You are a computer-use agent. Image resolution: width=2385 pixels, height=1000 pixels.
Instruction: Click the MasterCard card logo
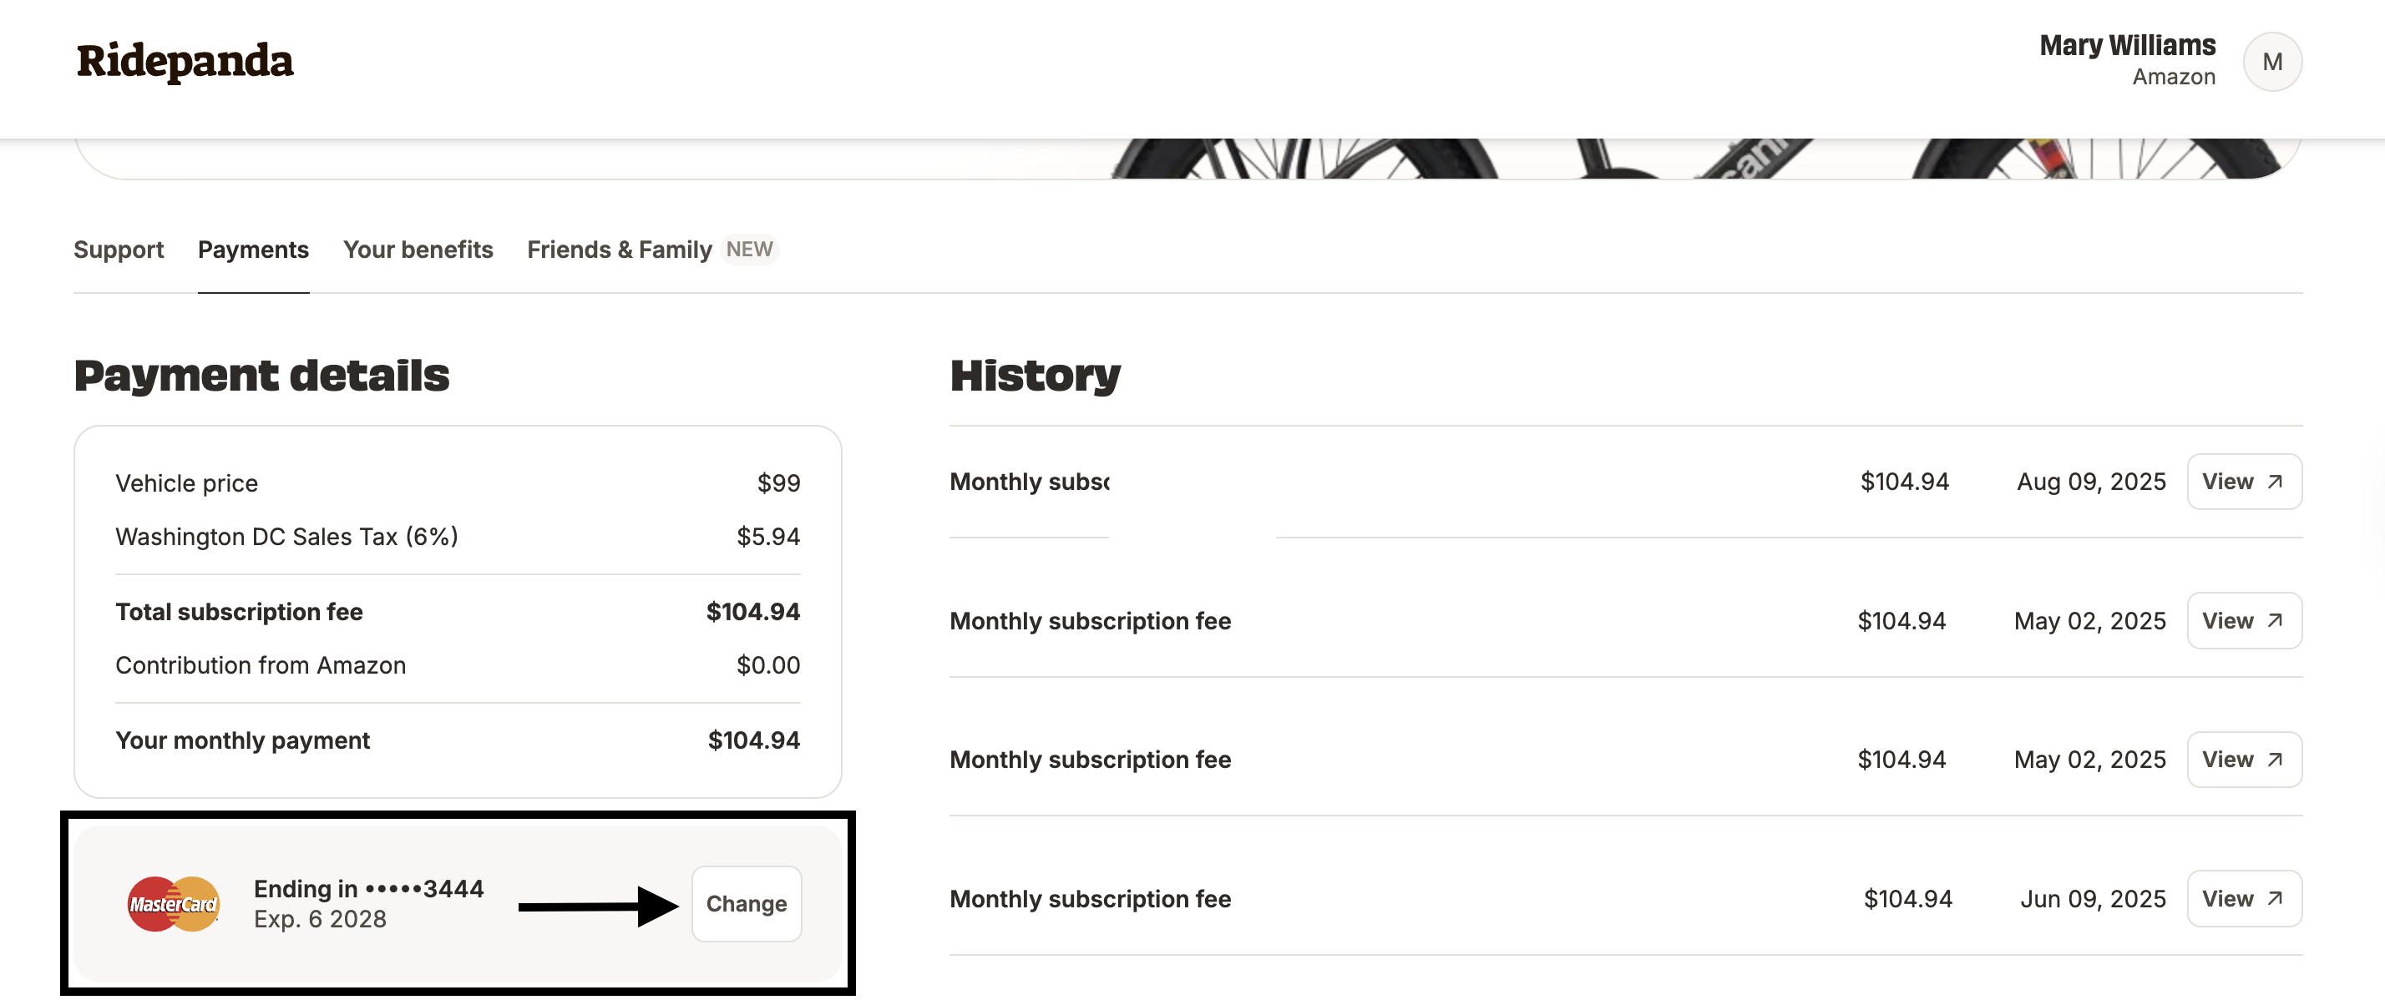[173, 903]
